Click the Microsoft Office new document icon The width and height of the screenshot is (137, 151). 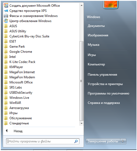point(6,5)
